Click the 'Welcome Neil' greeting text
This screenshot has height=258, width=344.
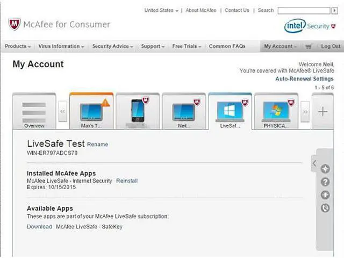tap(316, 64)
